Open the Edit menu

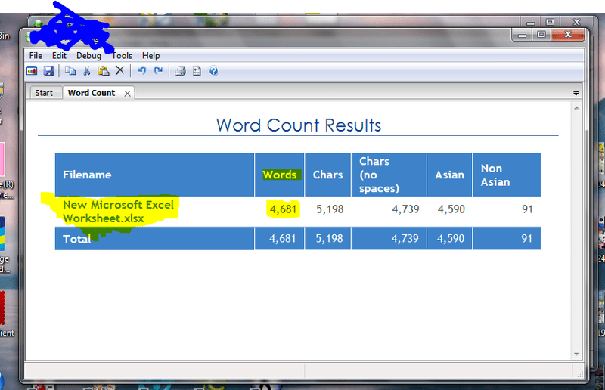click(59, 55)
